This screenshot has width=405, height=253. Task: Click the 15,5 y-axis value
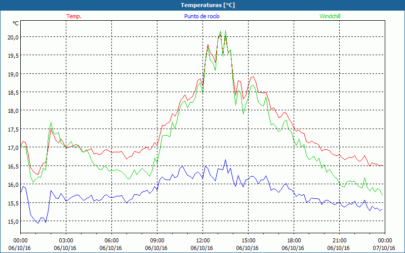click(x=14, y=203)
